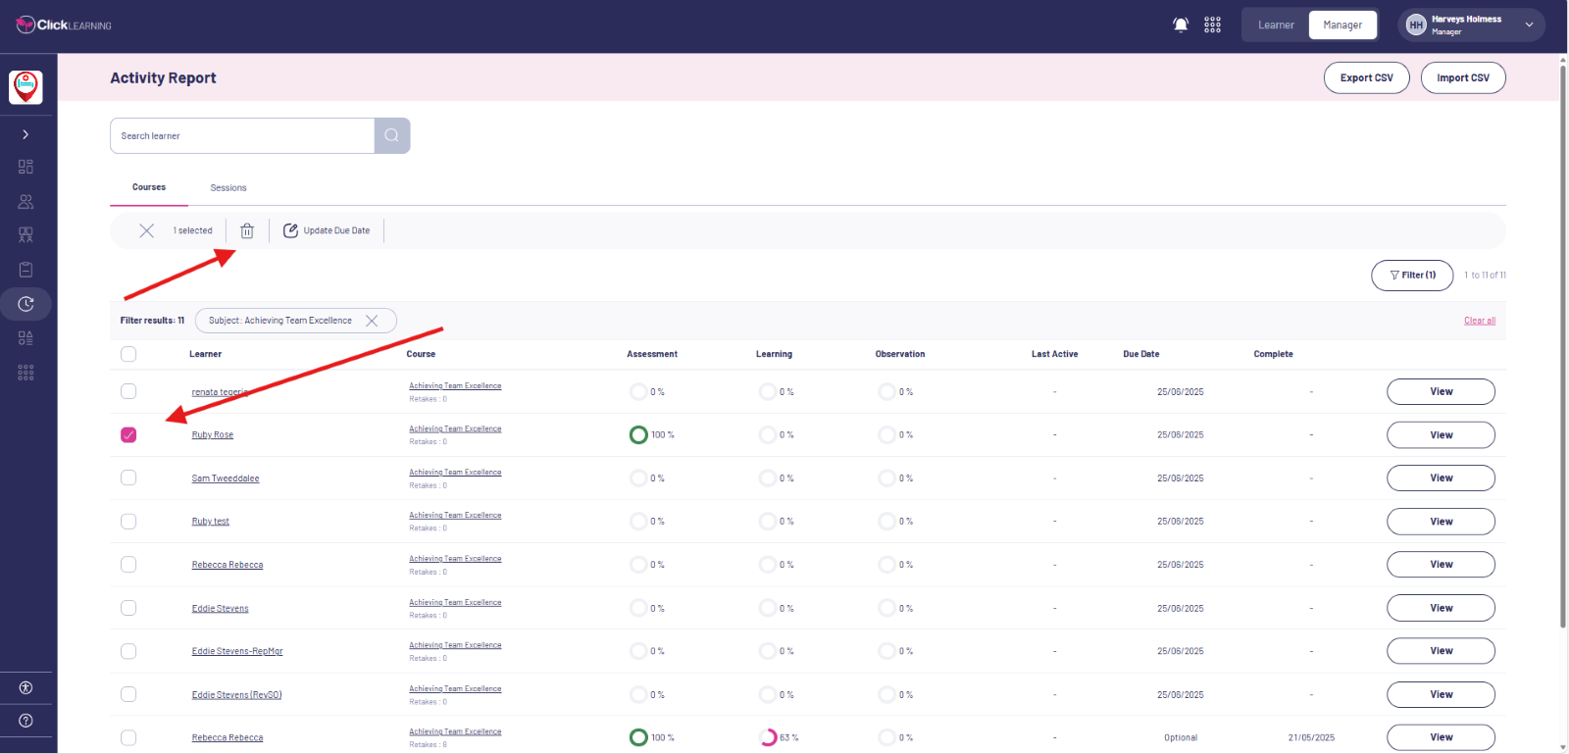This screenshot has width=1569, height=754.
Task: Switch to Manager mode
Action: click(1342, 25)
